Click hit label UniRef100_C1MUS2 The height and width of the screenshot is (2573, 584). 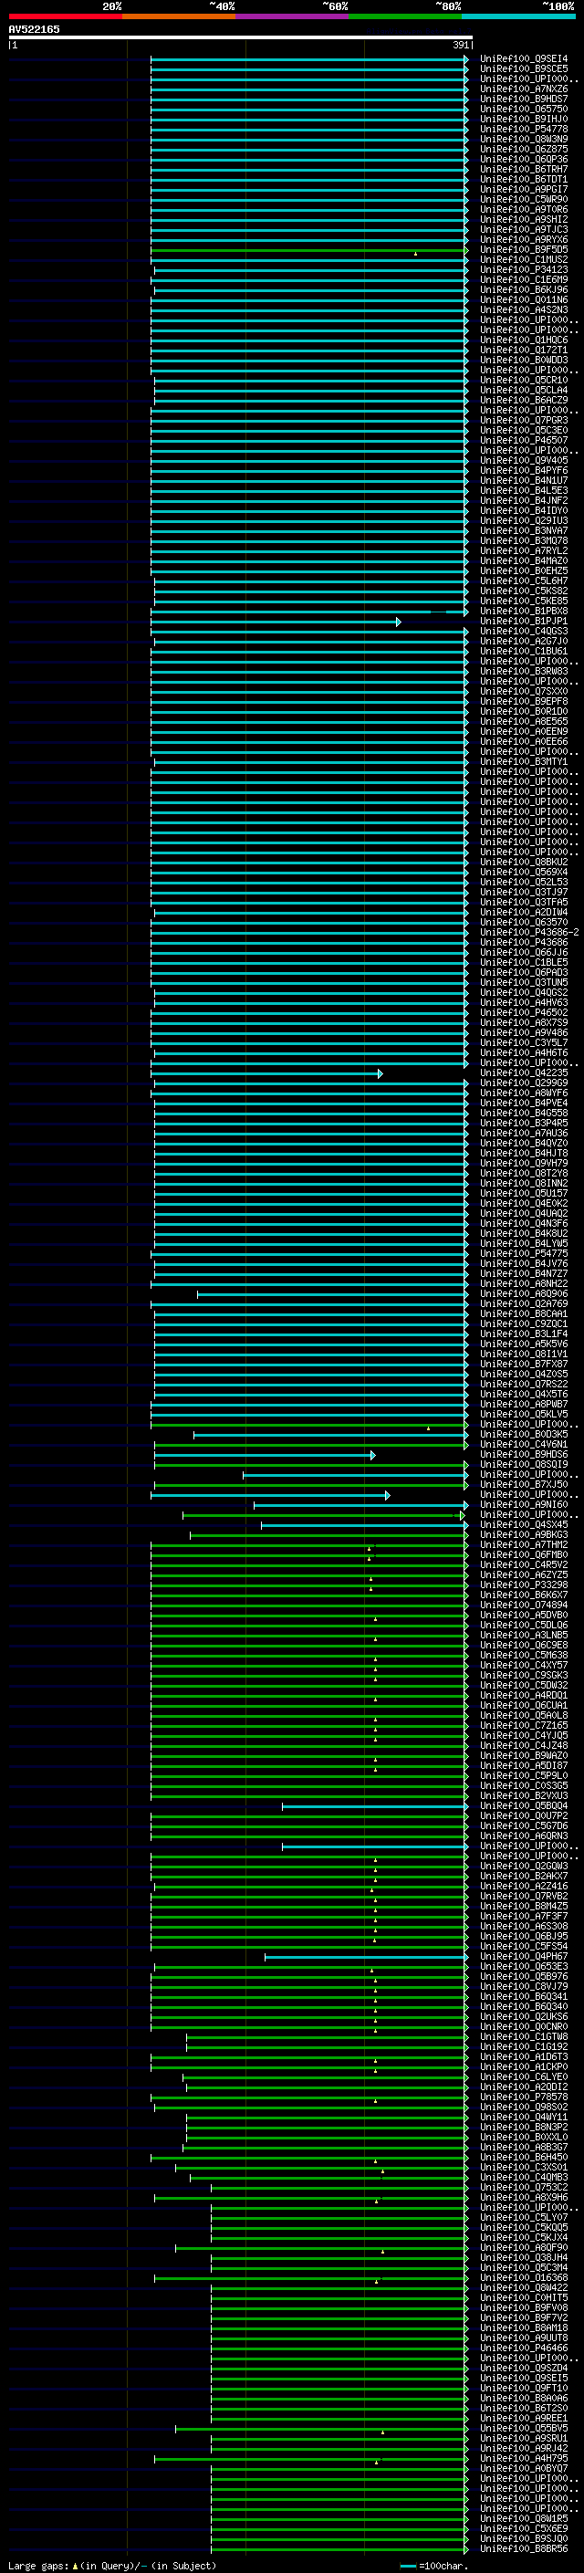pos(524,260)
